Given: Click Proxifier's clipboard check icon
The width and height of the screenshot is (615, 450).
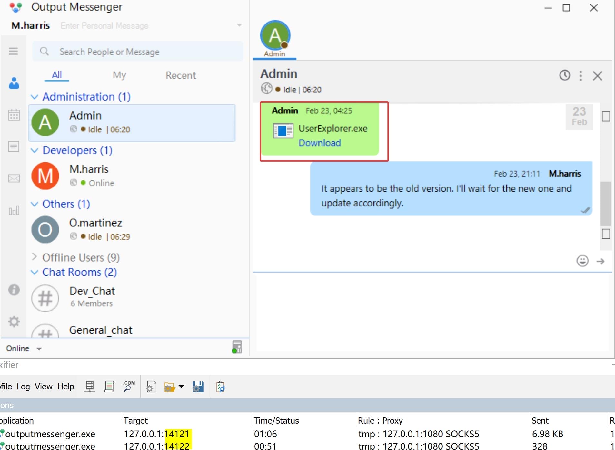Looking at the screenshot, I should [221, 387].
